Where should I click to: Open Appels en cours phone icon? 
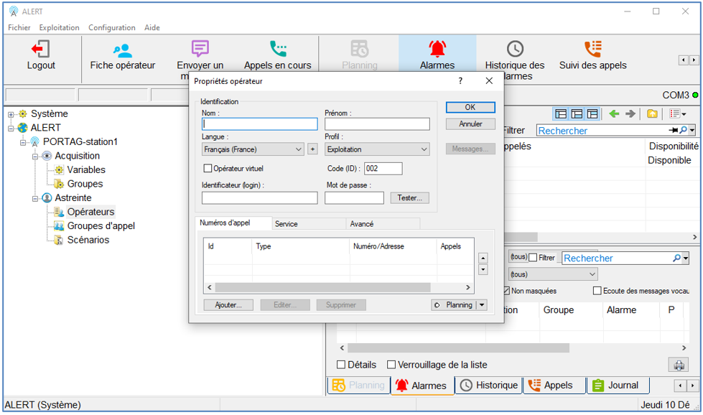(278, 49)
